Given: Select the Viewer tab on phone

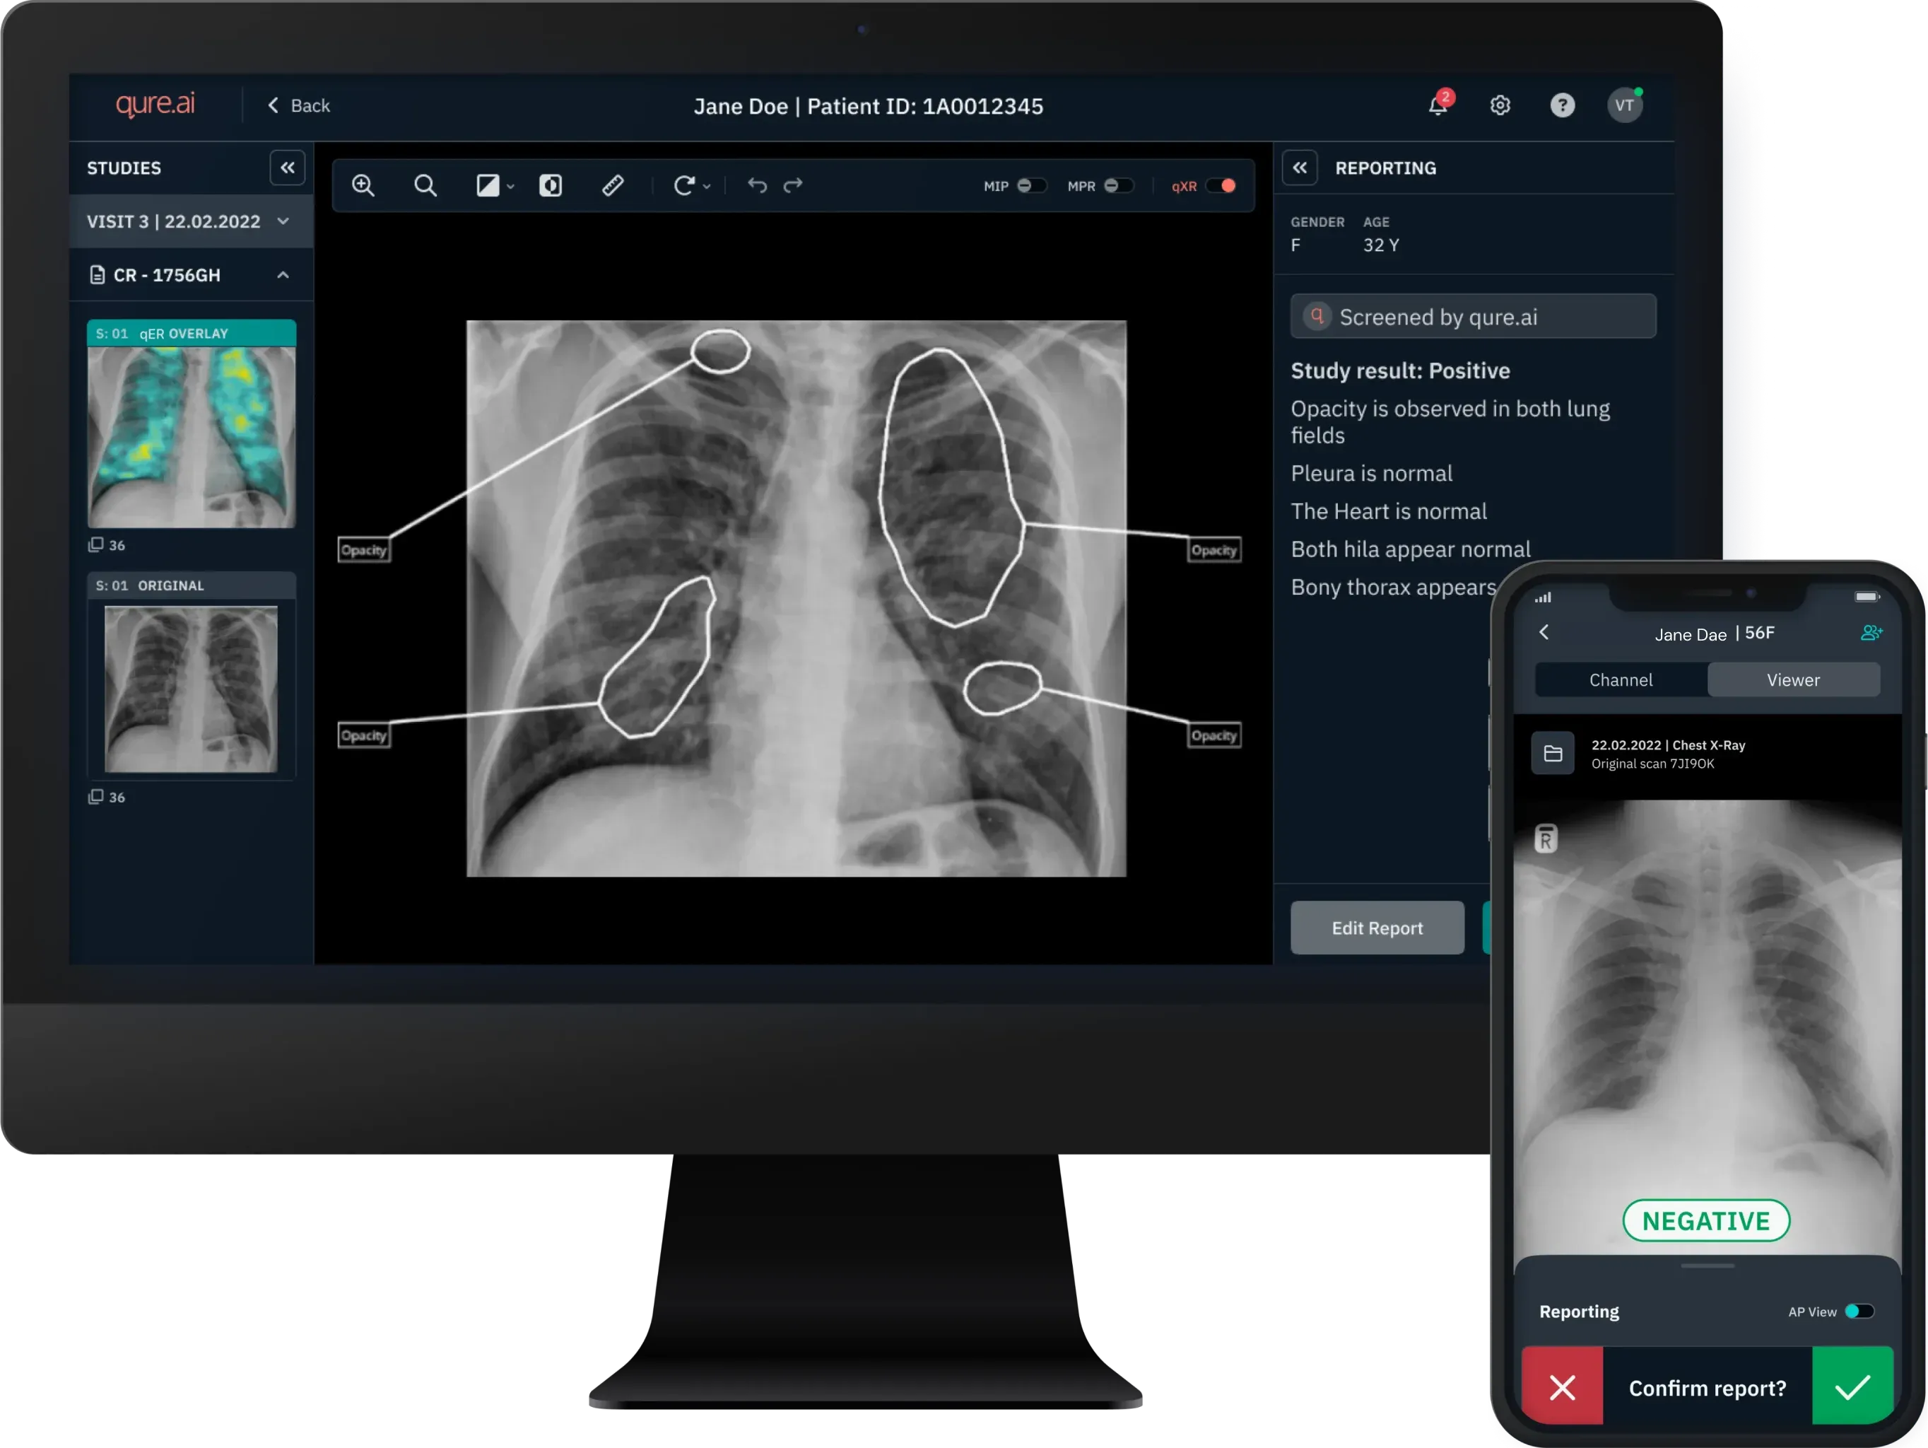Looking at the screenshot, I should click(1793, 679).
